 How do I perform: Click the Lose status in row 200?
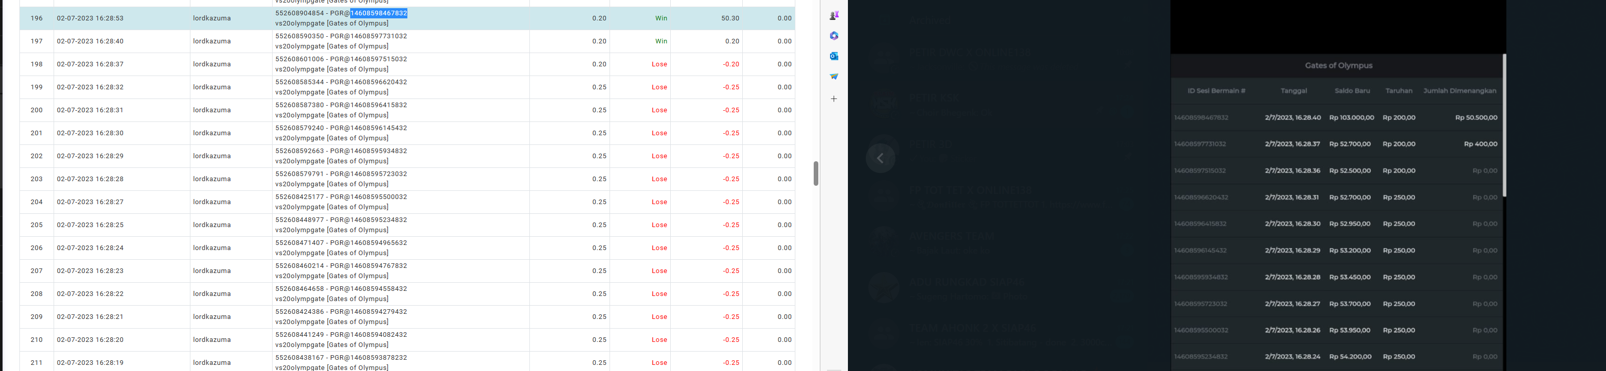(x=660, y=110)
